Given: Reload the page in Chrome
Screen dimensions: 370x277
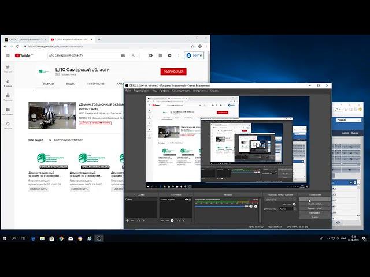Looking at the screenshot, I should pos(17,46).
